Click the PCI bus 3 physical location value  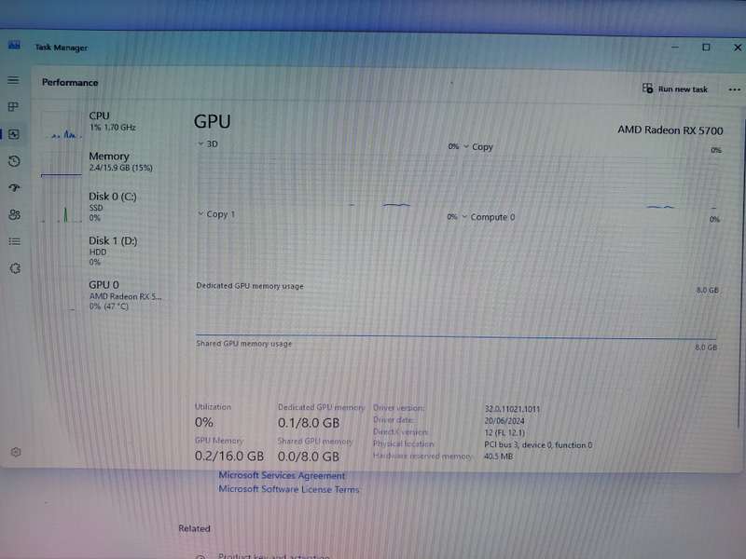click(x=538, y=445)
